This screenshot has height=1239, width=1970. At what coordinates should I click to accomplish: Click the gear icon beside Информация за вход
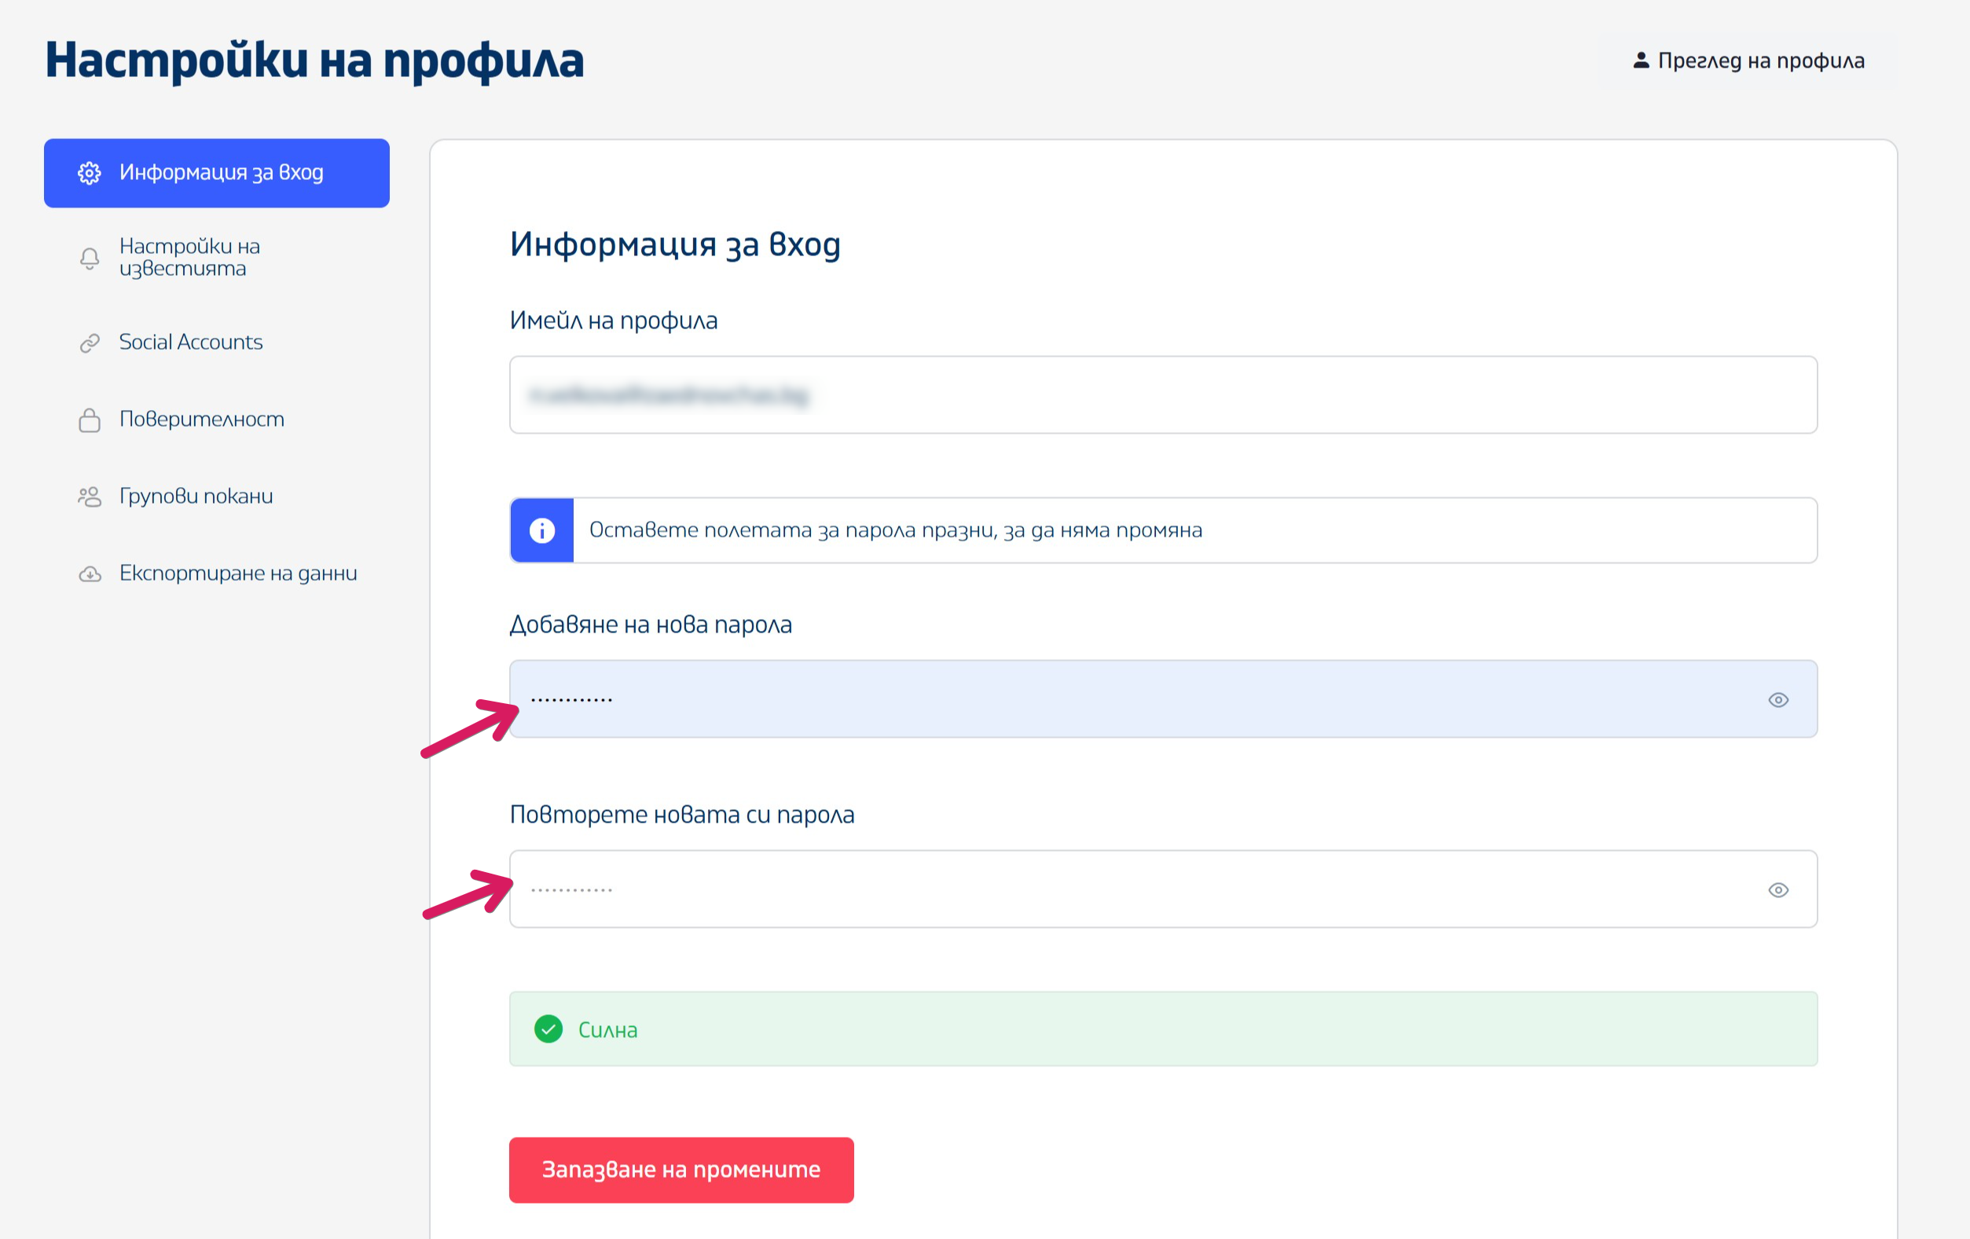tap(89, 173)
